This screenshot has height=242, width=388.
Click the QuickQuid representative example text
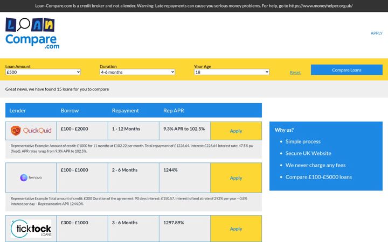(x=131, y=148)
